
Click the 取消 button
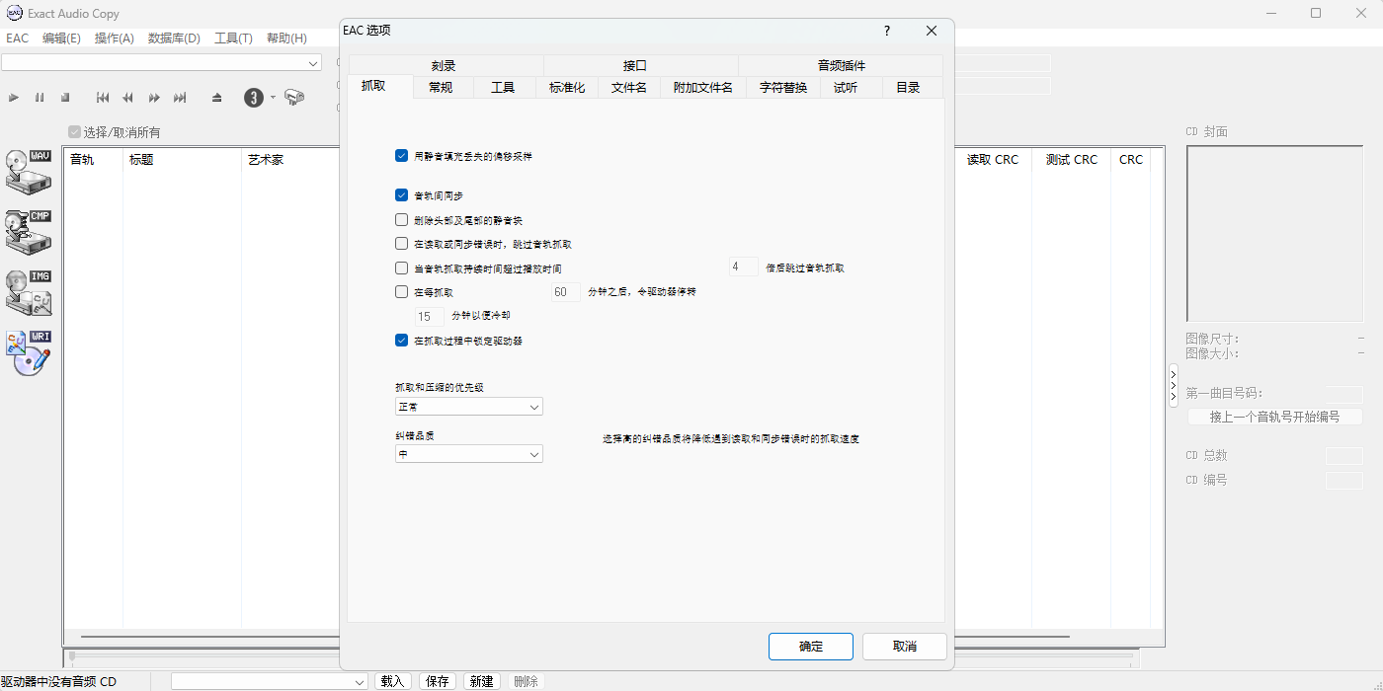click(x=905, y=647)
